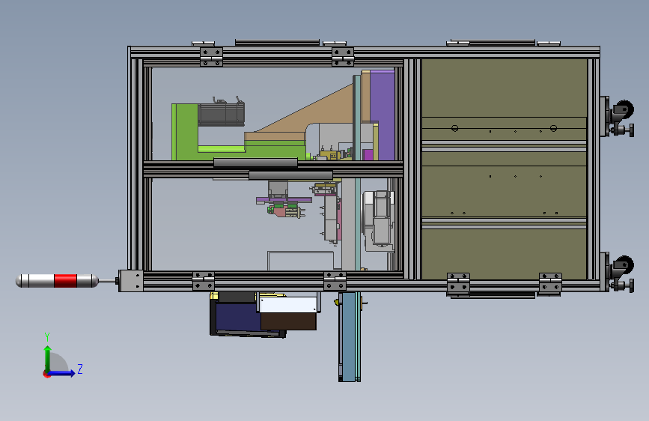The height and width of the screenshot is (421, 649).
Task: Select the black servo motor on green bracket
Action: (x=221, y=115)
